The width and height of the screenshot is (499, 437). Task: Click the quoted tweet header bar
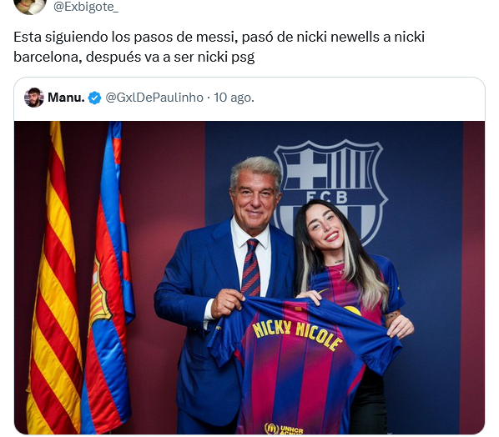pyautogui.click(x=249, y=99)
